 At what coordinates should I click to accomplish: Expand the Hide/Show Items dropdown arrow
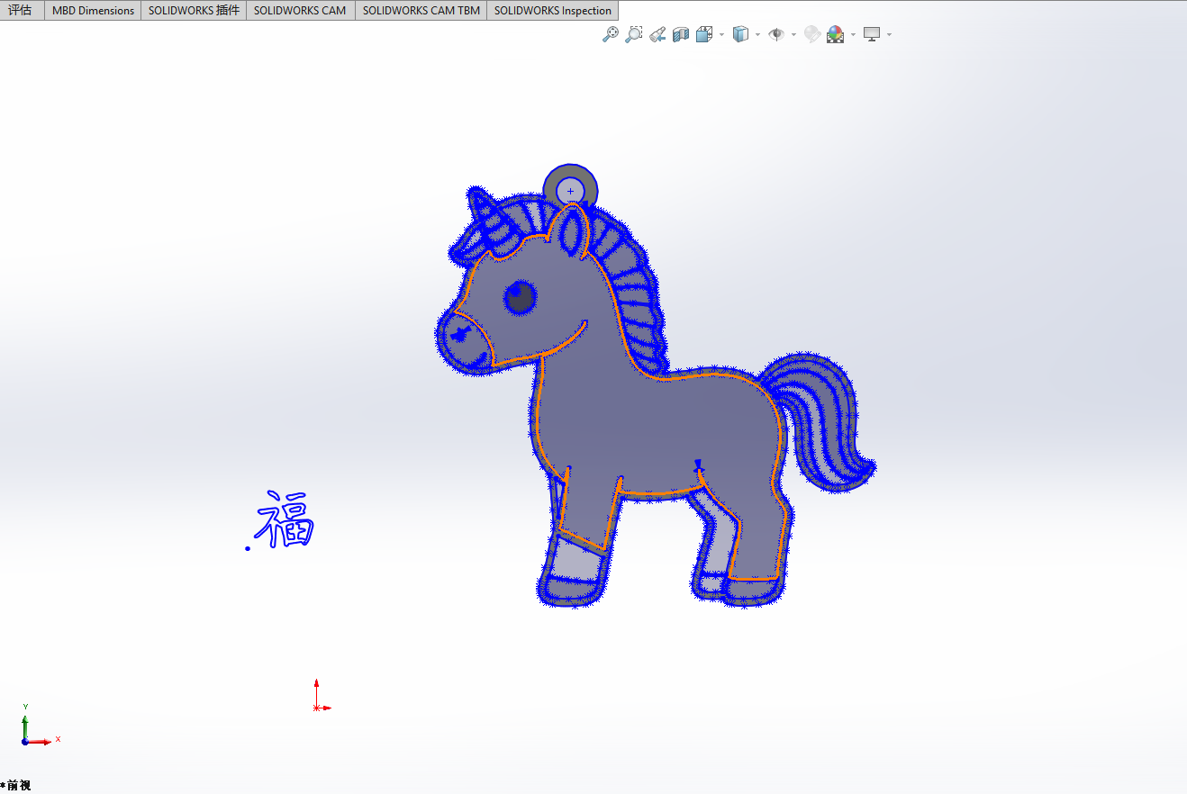[x=793, y=34]
